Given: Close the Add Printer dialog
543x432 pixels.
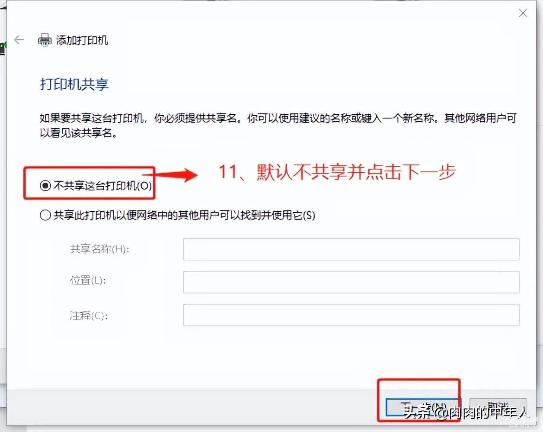Looking at the screenshot, I should tap(523, 13).
